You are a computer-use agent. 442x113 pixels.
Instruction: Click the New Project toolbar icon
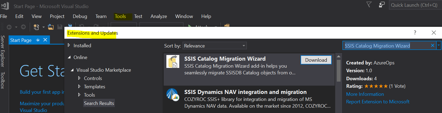pos(36,27)
